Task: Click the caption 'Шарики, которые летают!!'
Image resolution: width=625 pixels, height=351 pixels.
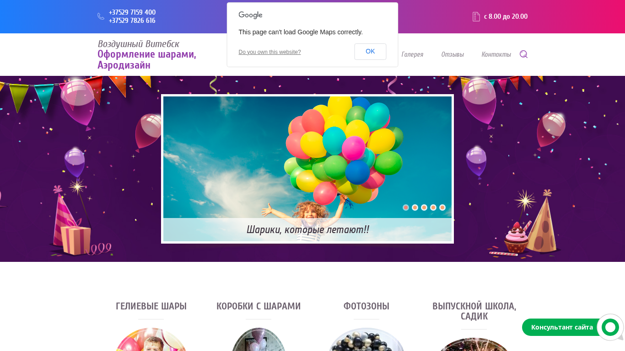Action: (x=307, y=229)
